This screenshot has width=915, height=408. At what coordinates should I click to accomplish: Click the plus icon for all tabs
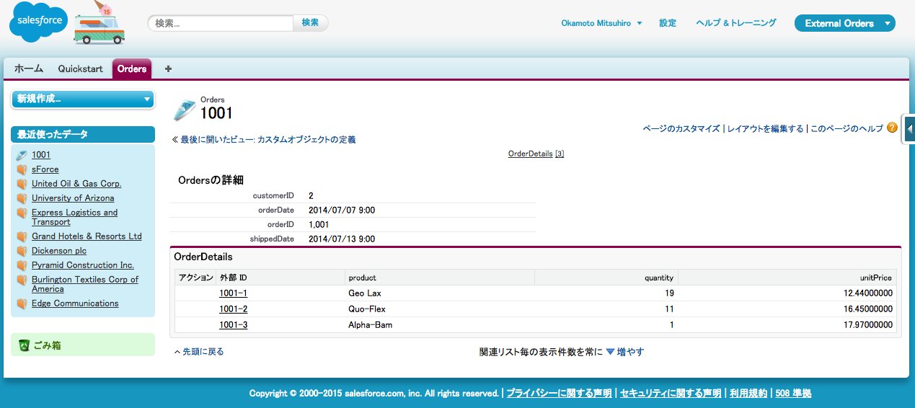pyautogui.click(x=168, y=69)
